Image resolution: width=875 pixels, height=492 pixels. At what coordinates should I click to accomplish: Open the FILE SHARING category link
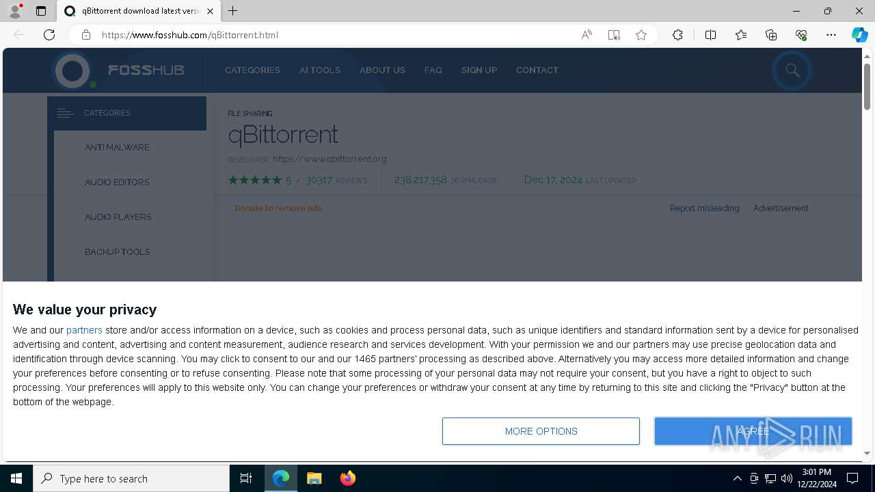250,113
